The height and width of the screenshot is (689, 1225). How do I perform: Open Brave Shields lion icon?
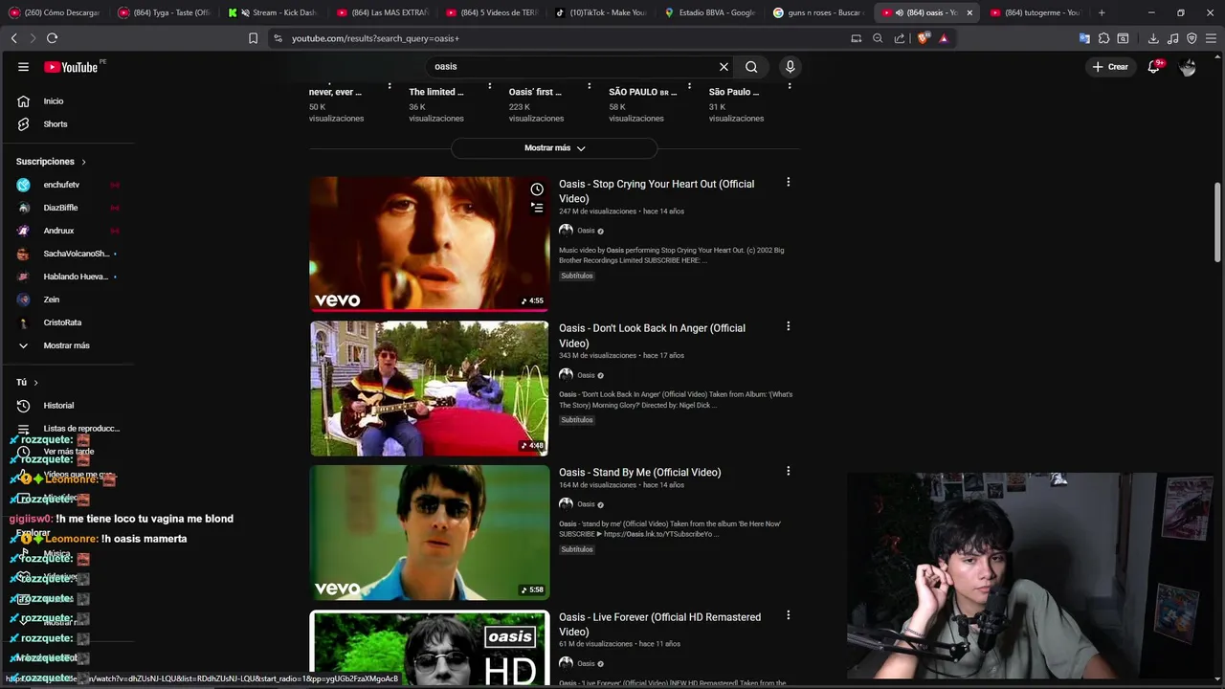[x=923, y=38]
